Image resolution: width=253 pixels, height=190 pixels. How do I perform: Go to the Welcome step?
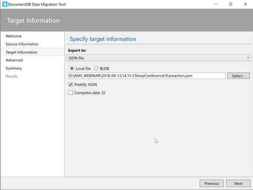pos(14,36)
